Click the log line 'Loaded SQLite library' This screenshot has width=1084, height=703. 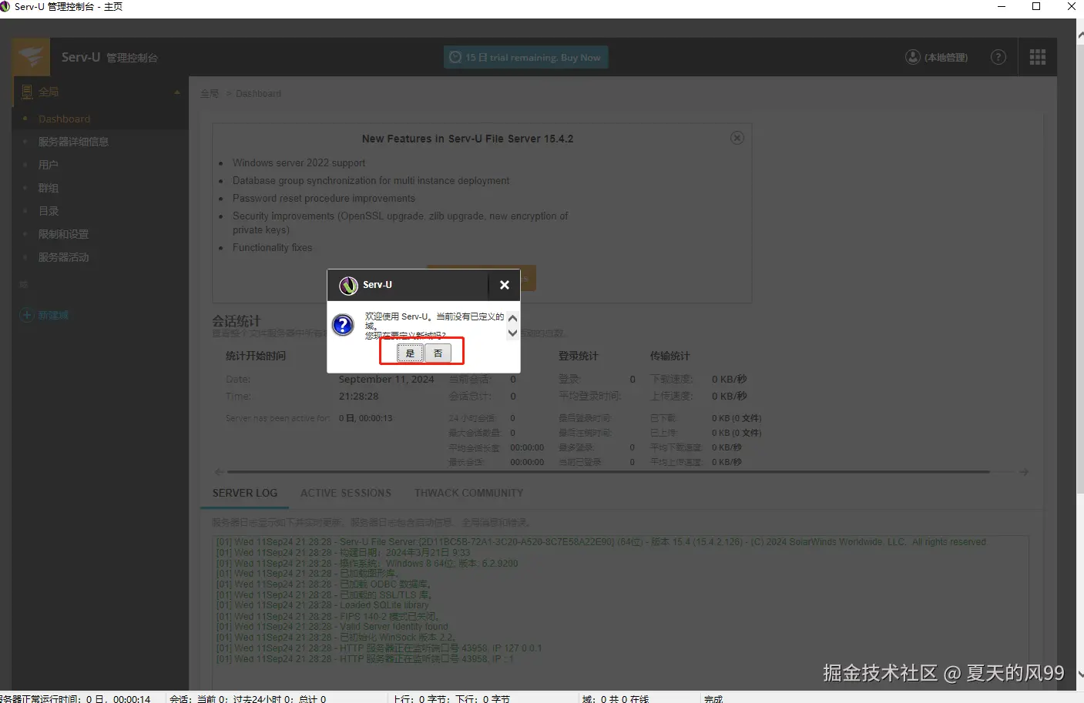pos(384,605)
